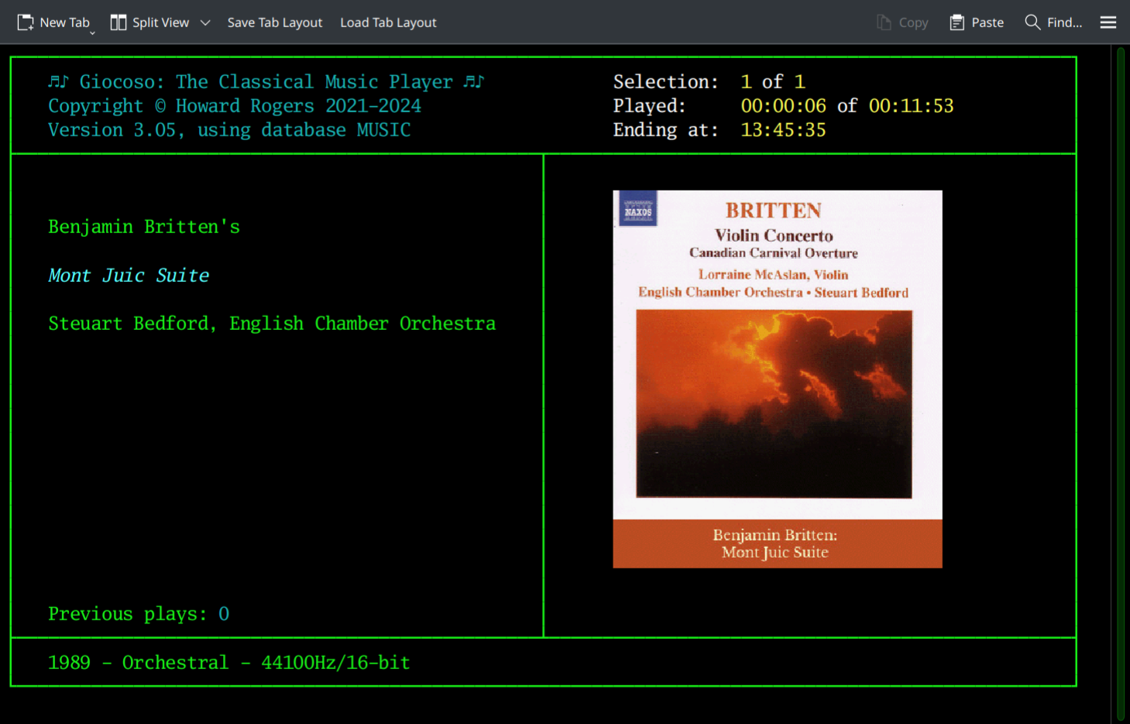
Task: Expand the menu at top right corner
Action: (1108, 22)
